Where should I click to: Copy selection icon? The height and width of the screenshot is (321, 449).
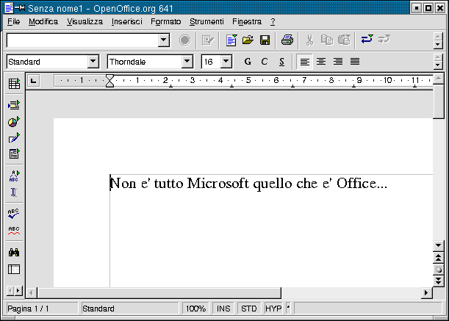coord(327,40)
